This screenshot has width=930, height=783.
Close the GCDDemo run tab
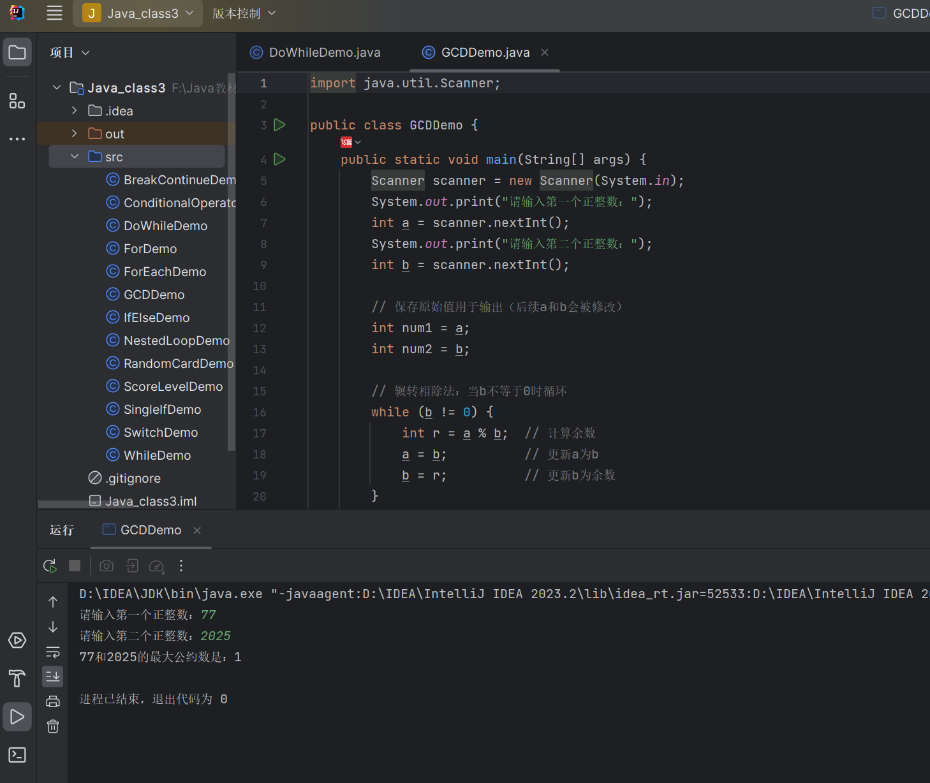pyautogui.click(x=197, y=531)
